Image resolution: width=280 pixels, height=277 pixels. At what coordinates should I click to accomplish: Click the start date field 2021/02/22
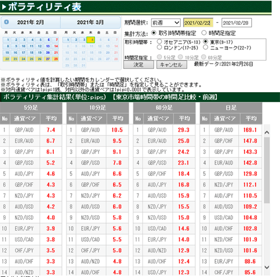click(x=198, y=23)
